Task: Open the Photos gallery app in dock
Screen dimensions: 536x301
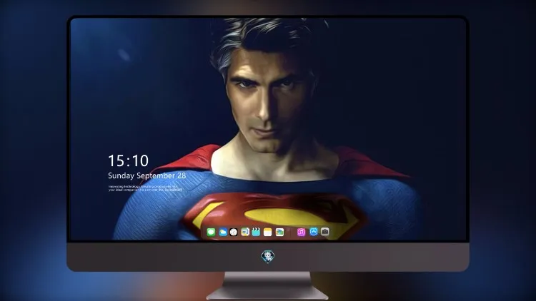Action: tap(279, 233)
